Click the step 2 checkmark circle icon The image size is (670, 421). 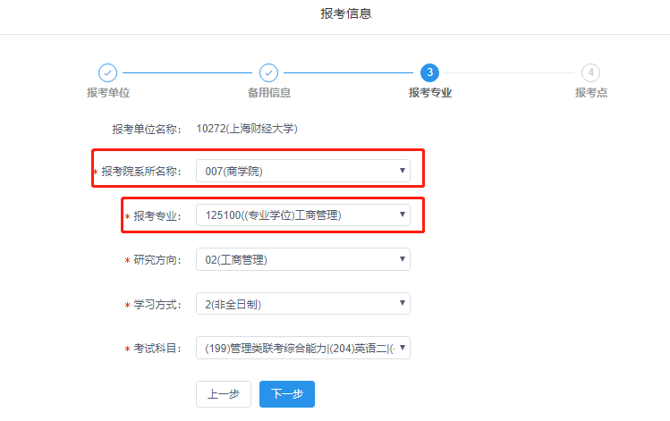pyautogui.click(x=268, y=72)
